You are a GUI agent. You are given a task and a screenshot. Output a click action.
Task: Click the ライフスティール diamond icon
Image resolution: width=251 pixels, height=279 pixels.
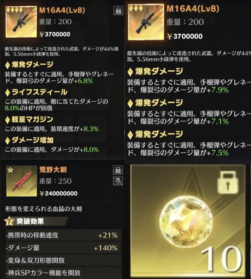(x=8, y=92)
